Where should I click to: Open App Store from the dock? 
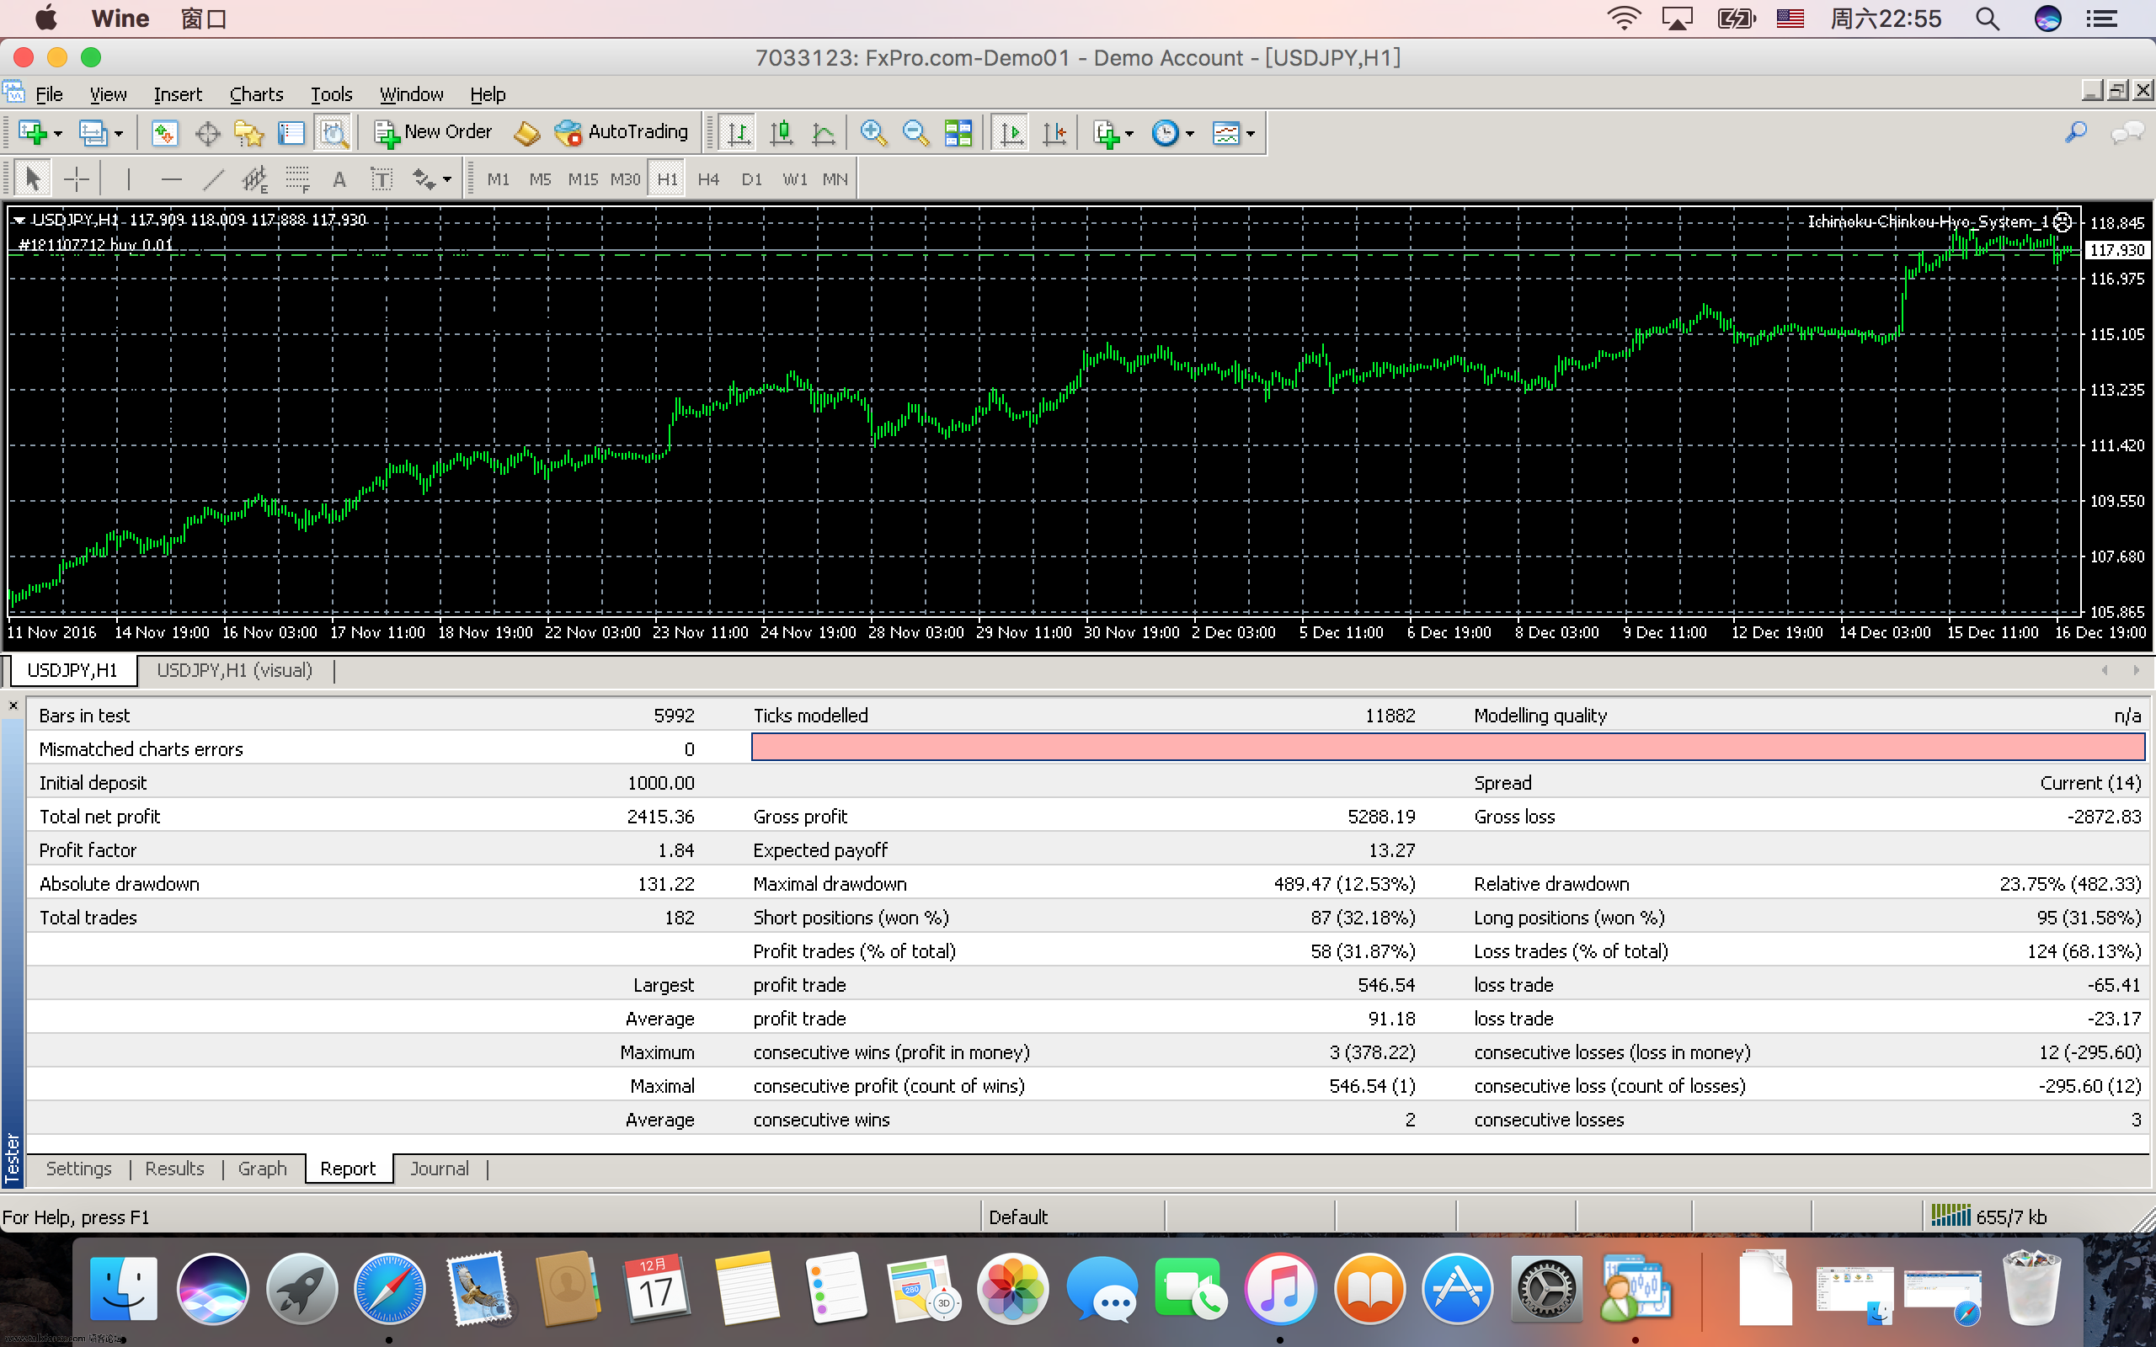coord(1457,1288)
